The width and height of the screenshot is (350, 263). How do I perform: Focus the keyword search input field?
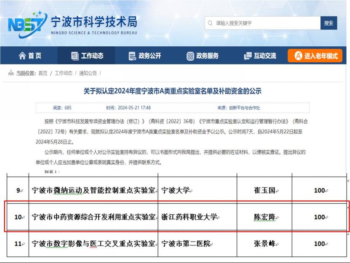click(265, 23)
